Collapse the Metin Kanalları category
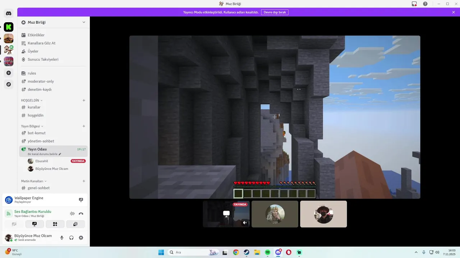Screen dimensions: 460x258 [x=34, y=181]
